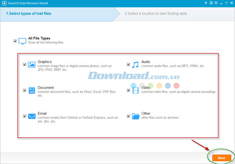Click the EaseUS logo in title bar

[4, 3]
